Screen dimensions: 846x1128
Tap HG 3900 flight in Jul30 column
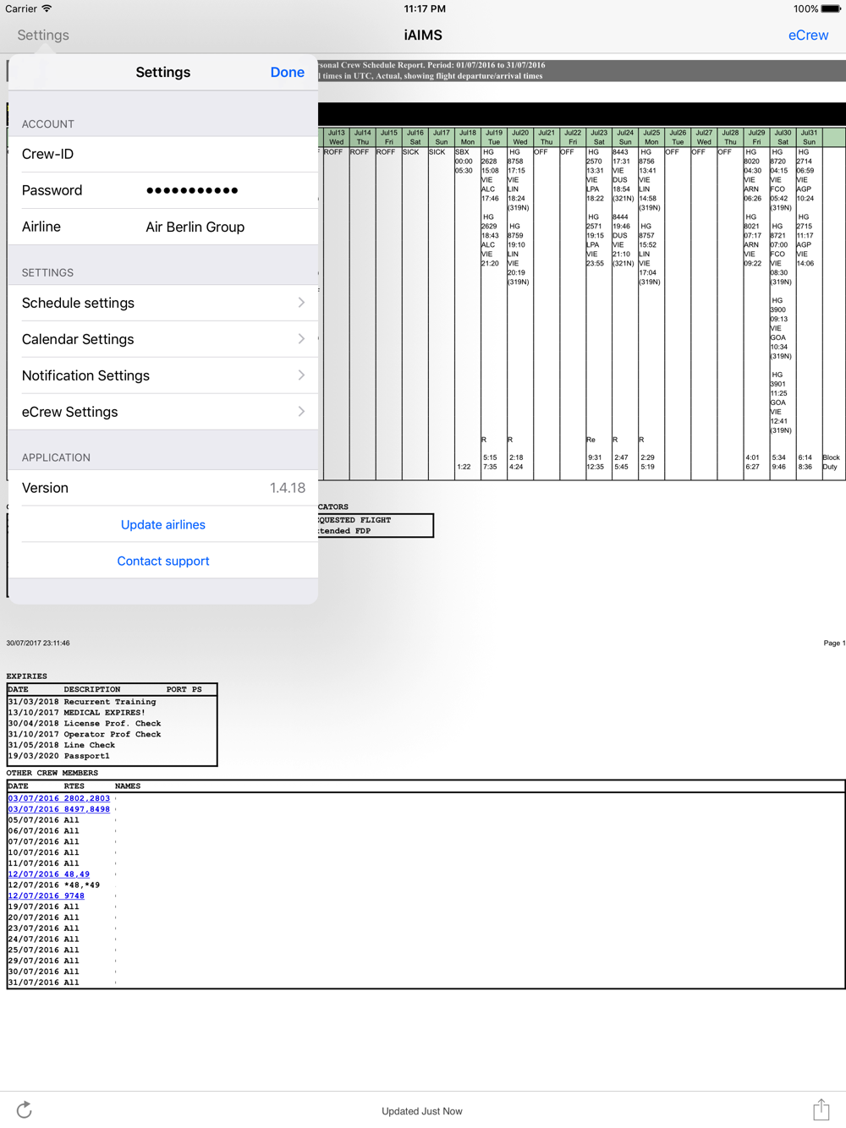point(780,328)
